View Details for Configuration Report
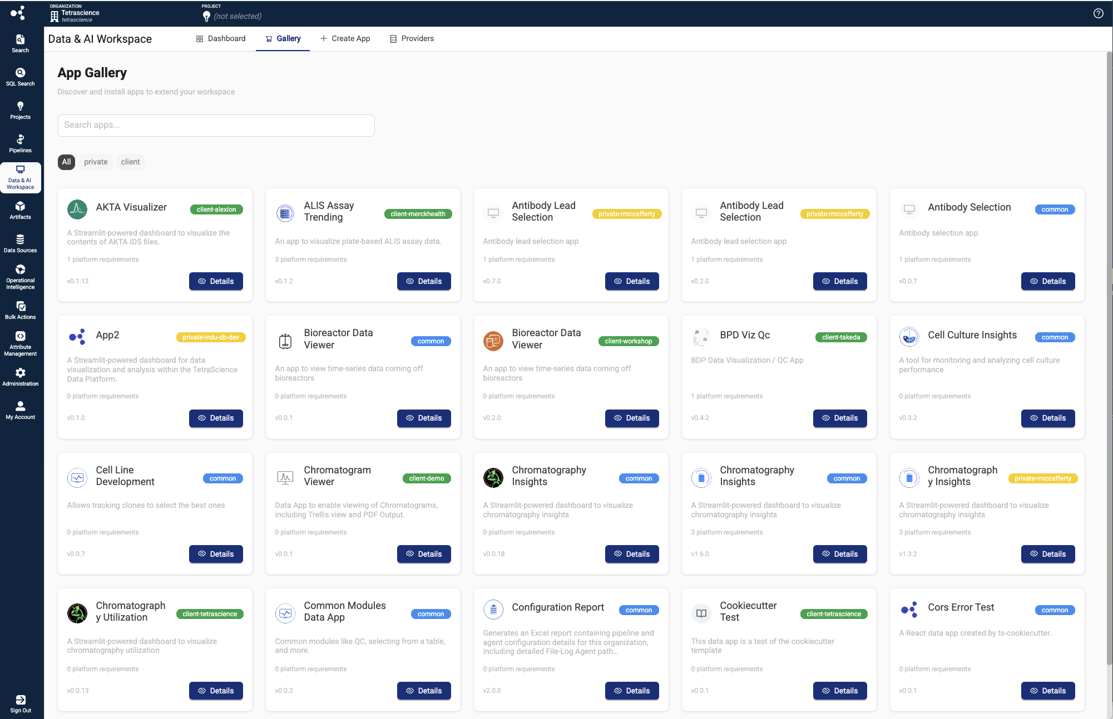 631,691
